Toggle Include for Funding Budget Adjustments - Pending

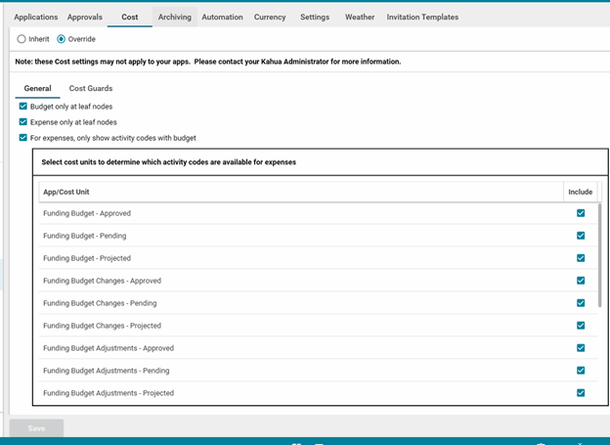581,371
